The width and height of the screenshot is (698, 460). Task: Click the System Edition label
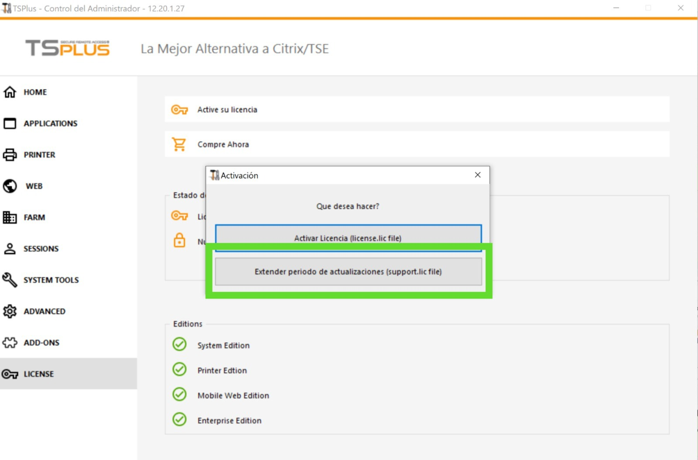pos(223,345)
